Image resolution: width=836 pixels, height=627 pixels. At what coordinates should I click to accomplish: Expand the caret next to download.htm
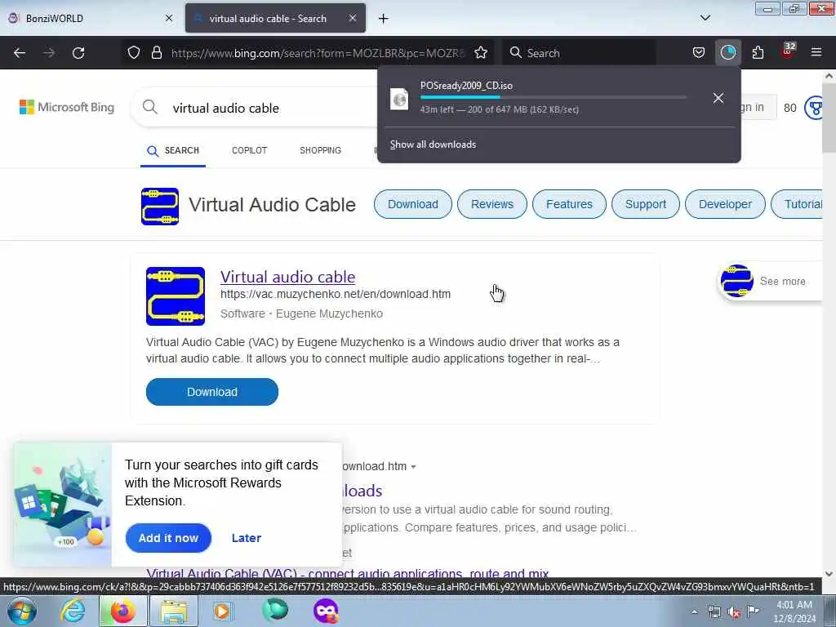pos(413,466)
